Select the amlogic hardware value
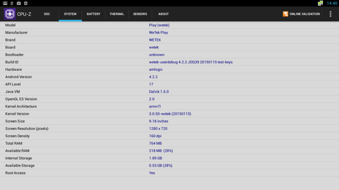339x190 pixels. click(156, 70)
